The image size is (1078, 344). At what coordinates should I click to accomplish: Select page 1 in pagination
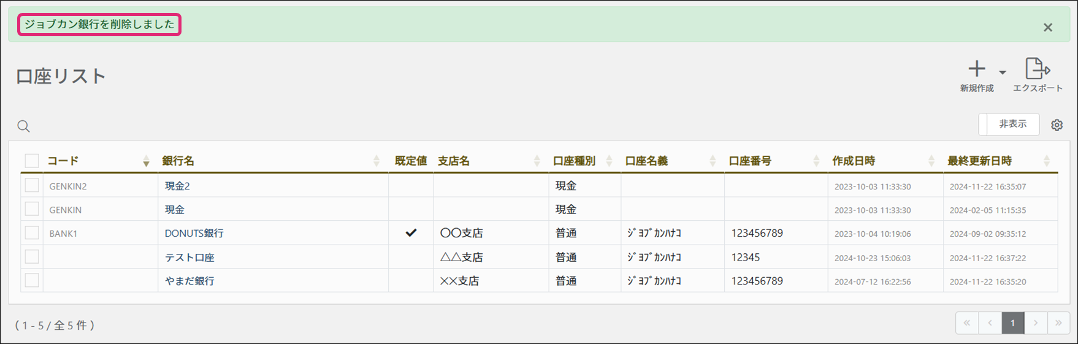[x=1012, y=323]
